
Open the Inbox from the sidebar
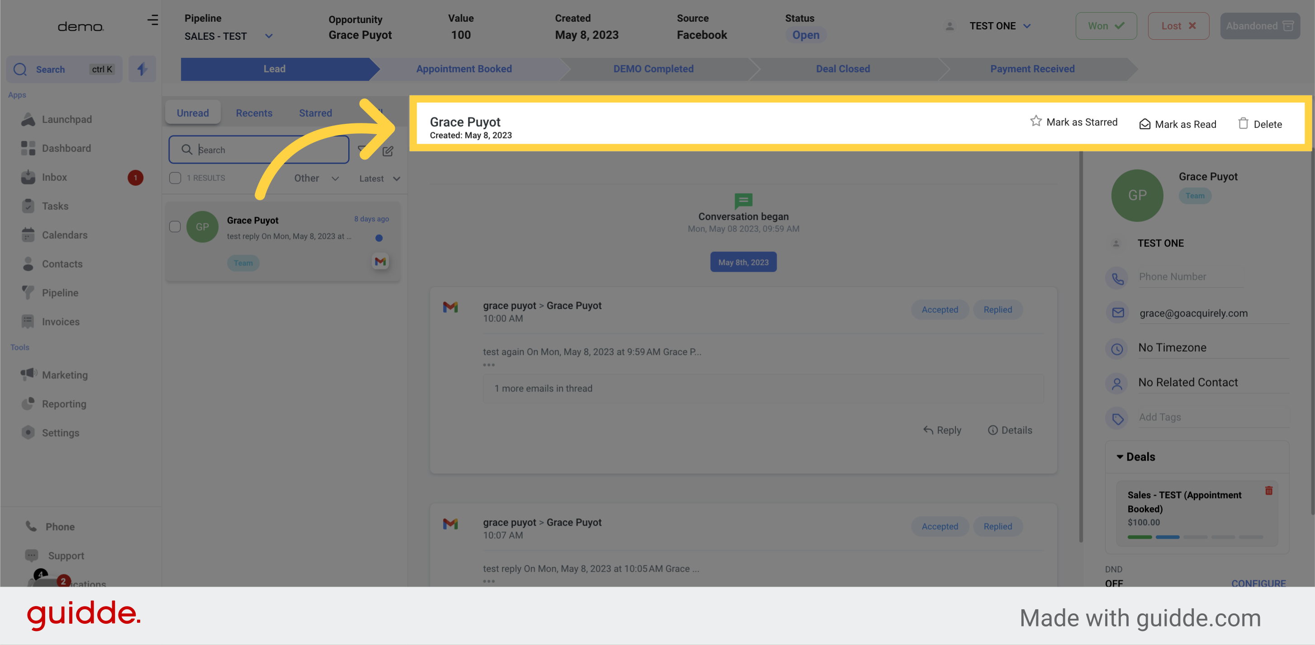tap(55, 177)
